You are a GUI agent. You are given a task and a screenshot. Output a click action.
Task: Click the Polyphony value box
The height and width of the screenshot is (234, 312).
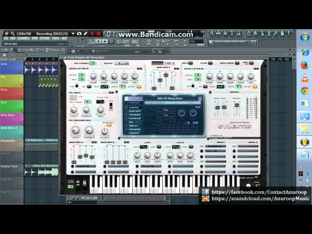tap(93, 63)
